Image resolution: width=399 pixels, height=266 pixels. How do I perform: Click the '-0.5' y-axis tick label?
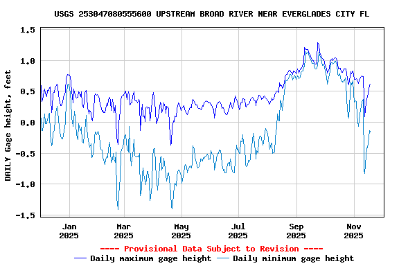[25, 154]
